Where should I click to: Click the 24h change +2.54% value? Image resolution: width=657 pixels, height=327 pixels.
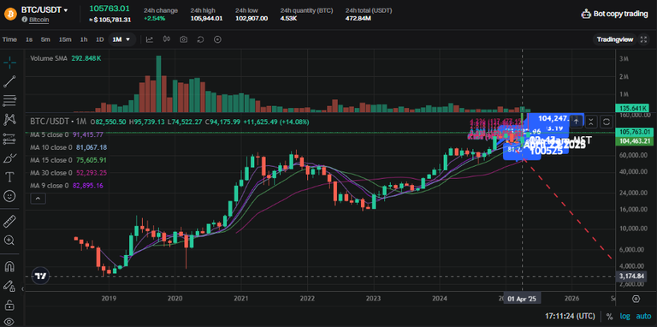[x=155, y=19]
